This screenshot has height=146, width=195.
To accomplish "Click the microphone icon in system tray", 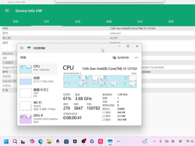I will pos(161,141).
